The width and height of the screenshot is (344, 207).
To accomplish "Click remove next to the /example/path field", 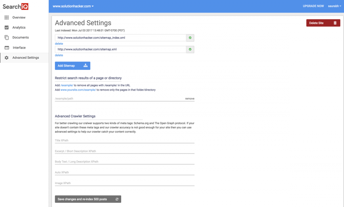I will [190, 99].
